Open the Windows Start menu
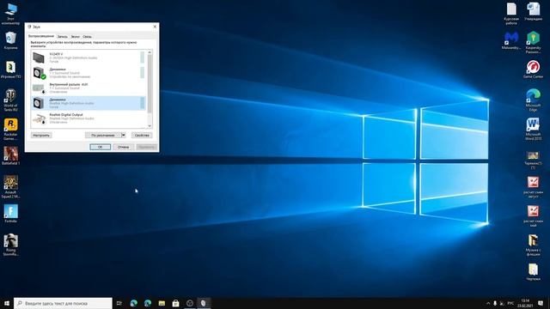The width and height of the screenshot is (550, 309). [x=7, y=303]
